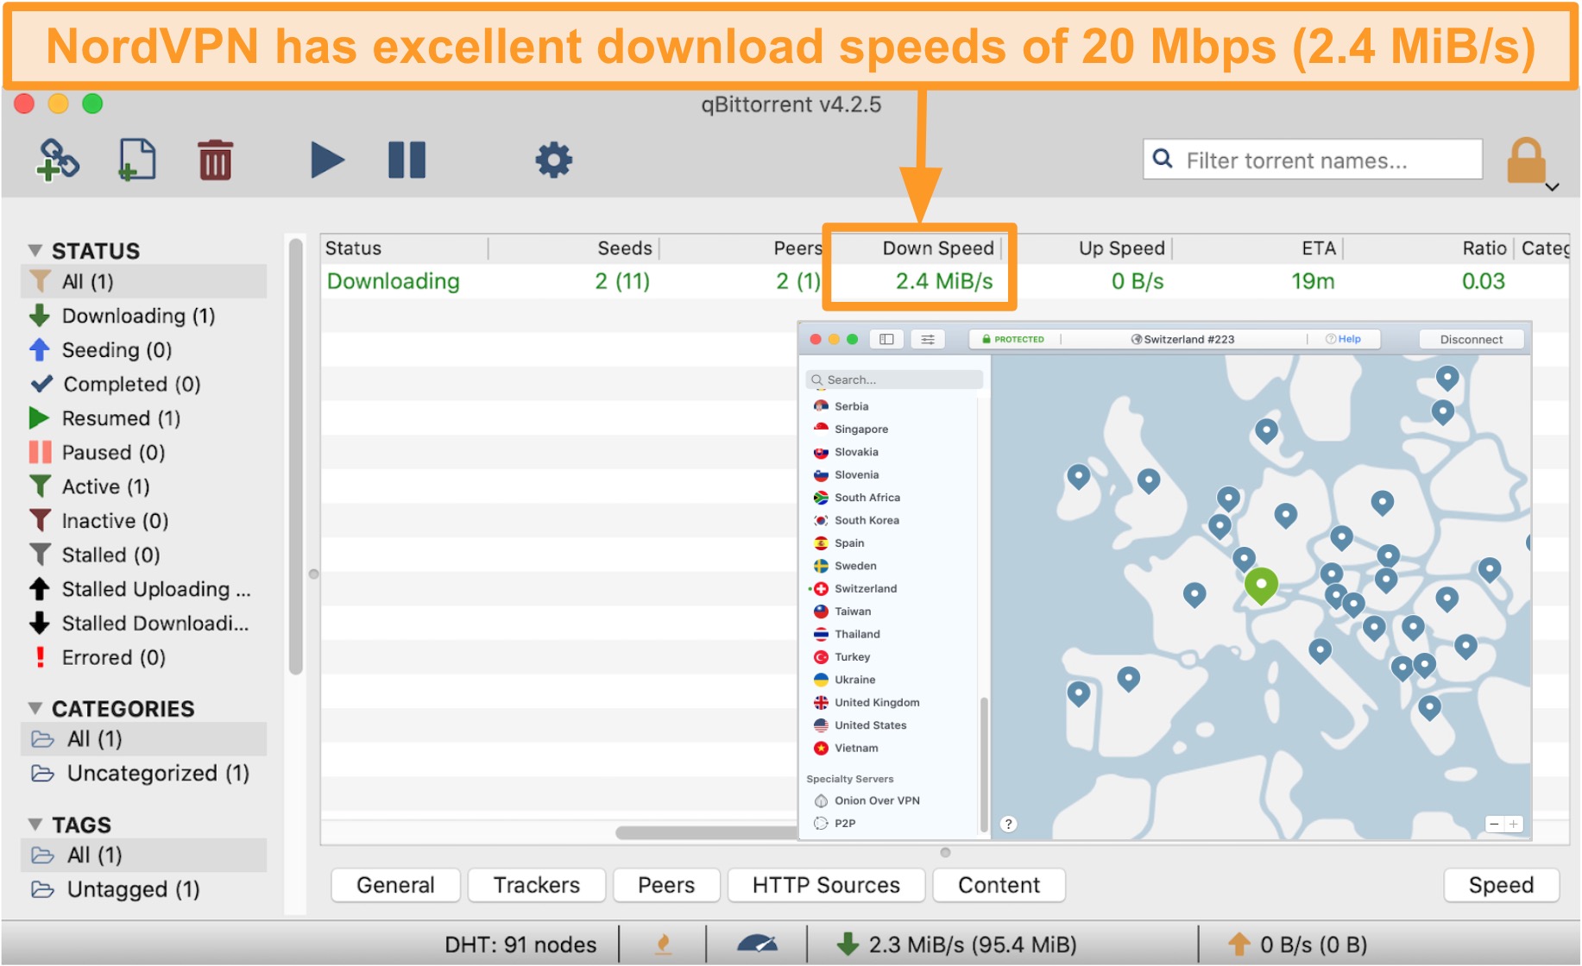Select All (1) under TAGS
Screen dimensions: 1582x966
tap(143, 856)
